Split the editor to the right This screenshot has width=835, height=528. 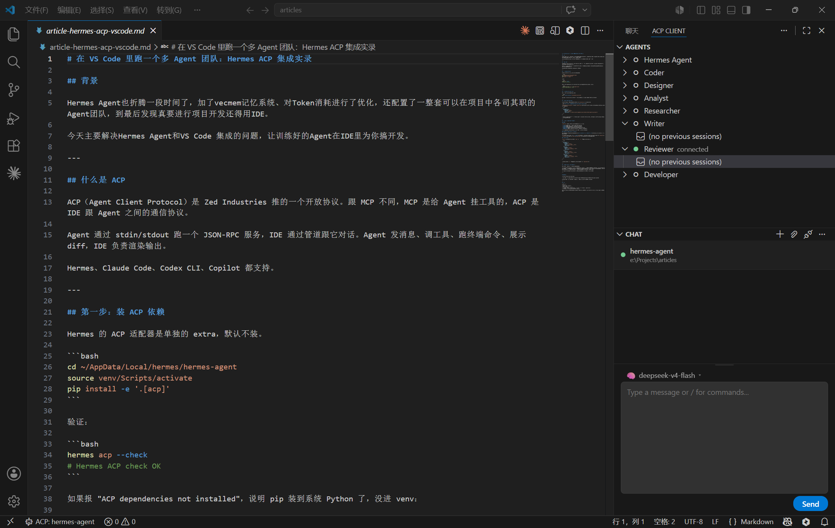pos(585,30)
